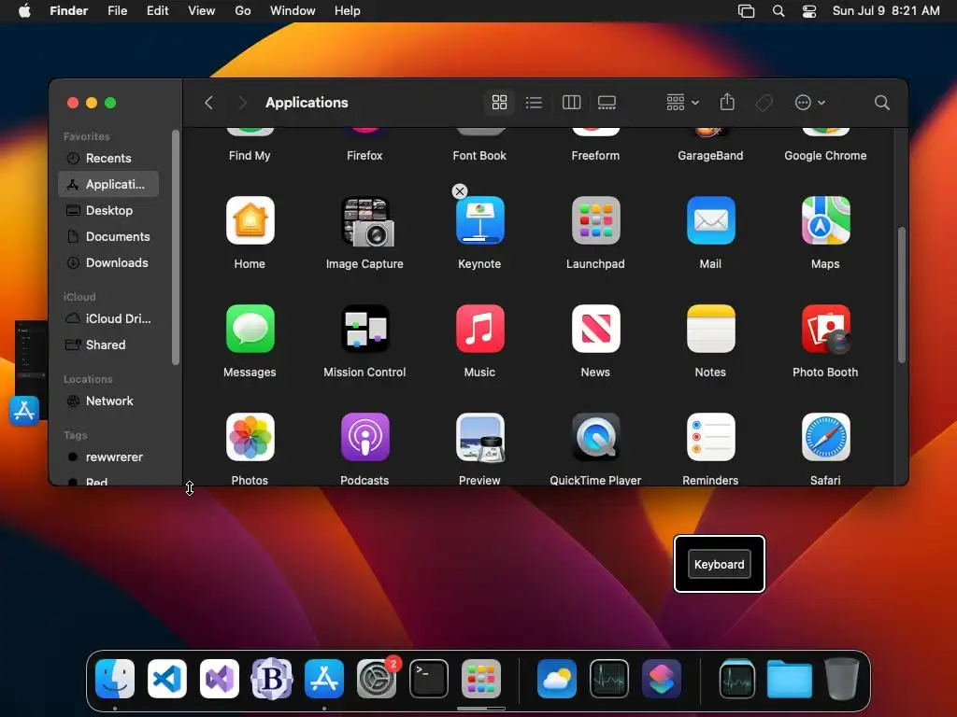Go back with the back chevron
The height and width of the screenshot is (717, 957).
coord(208,103)
